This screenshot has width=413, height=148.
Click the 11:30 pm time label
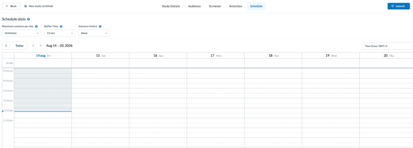pos(8,120)
